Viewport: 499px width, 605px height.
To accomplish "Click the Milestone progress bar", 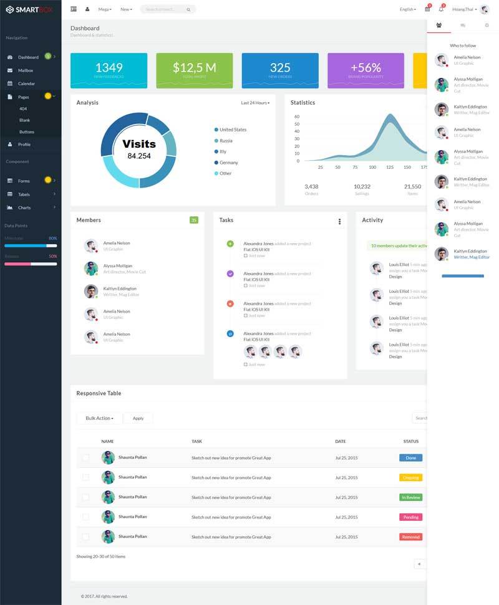I will [x=31, y=245].
